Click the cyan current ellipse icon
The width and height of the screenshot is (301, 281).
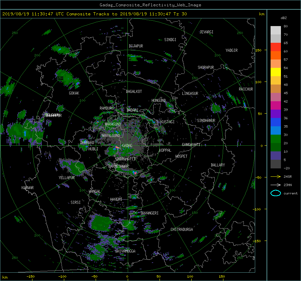276,193
